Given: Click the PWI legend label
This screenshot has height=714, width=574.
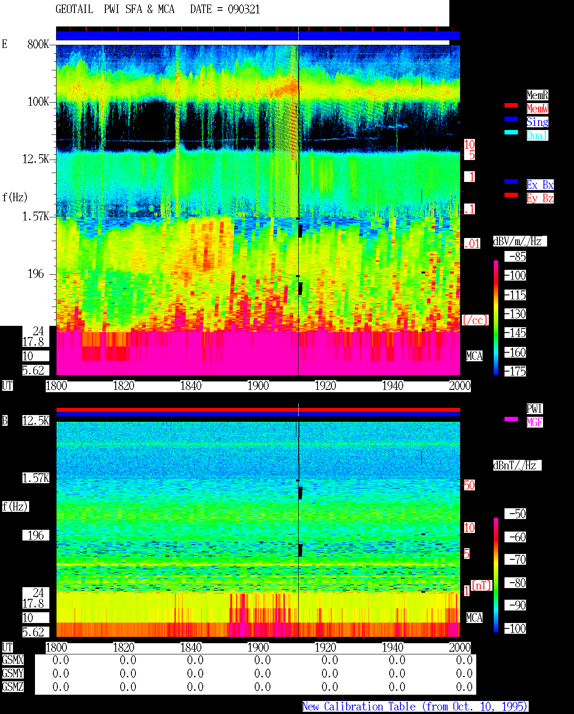Looking at the screenshot, I should pyautogui.click(x=535, y=409).
